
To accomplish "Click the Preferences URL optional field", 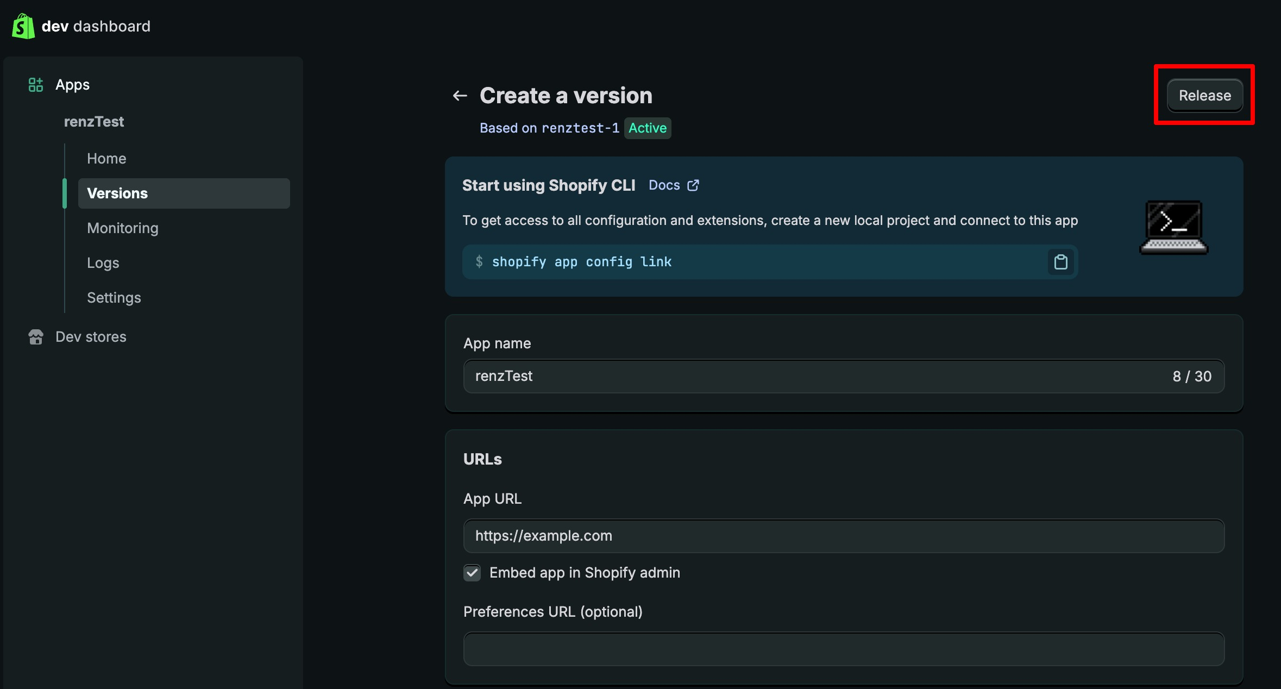I will [x=843, y=649].
